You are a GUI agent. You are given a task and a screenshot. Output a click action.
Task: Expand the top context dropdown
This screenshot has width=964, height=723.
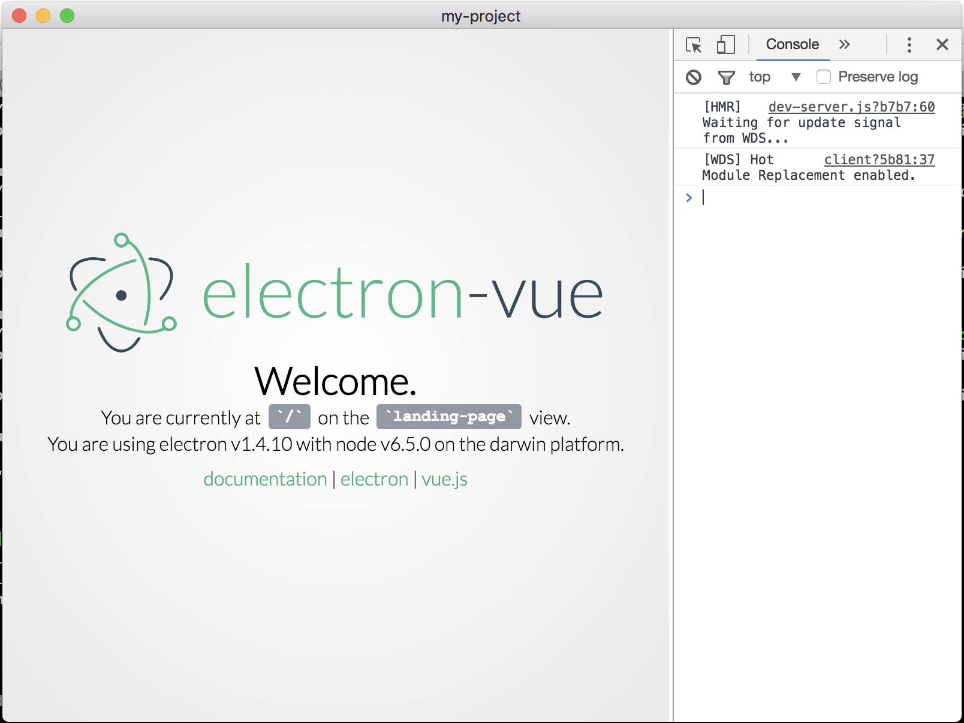click(775, 77)
